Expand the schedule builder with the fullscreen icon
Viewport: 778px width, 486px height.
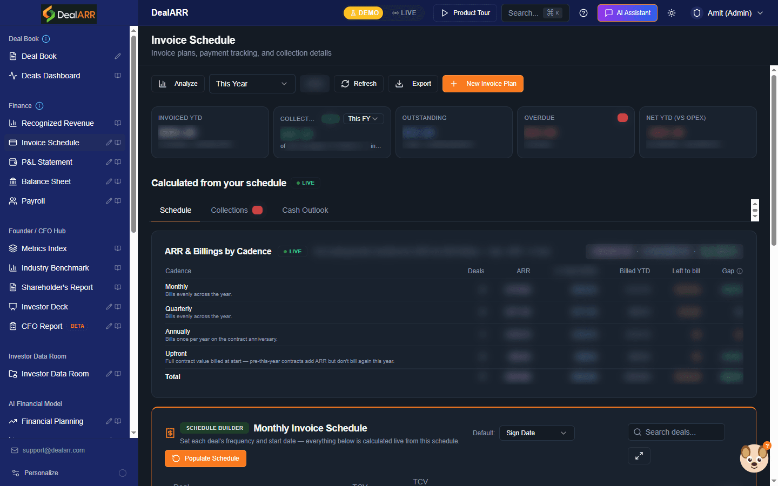click(639, 456)
